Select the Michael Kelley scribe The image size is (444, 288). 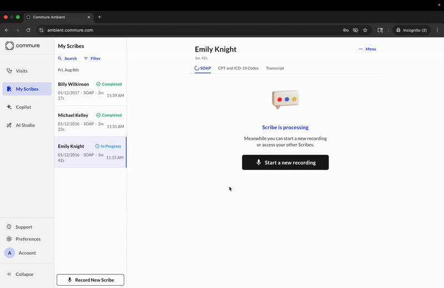90,121
